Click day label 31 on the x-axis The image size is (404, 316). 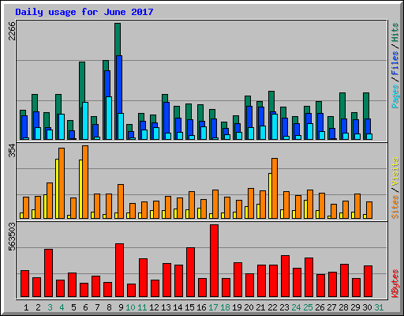[x=379, y=307]
